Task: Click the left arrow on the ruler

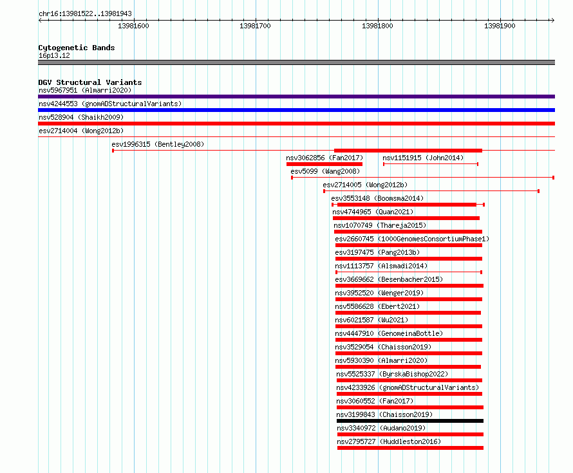Action: pos(40,21)
